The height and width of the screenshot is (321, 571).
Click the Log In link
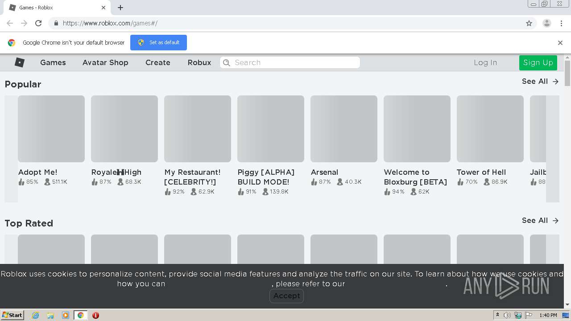click(x=485, y=62)
